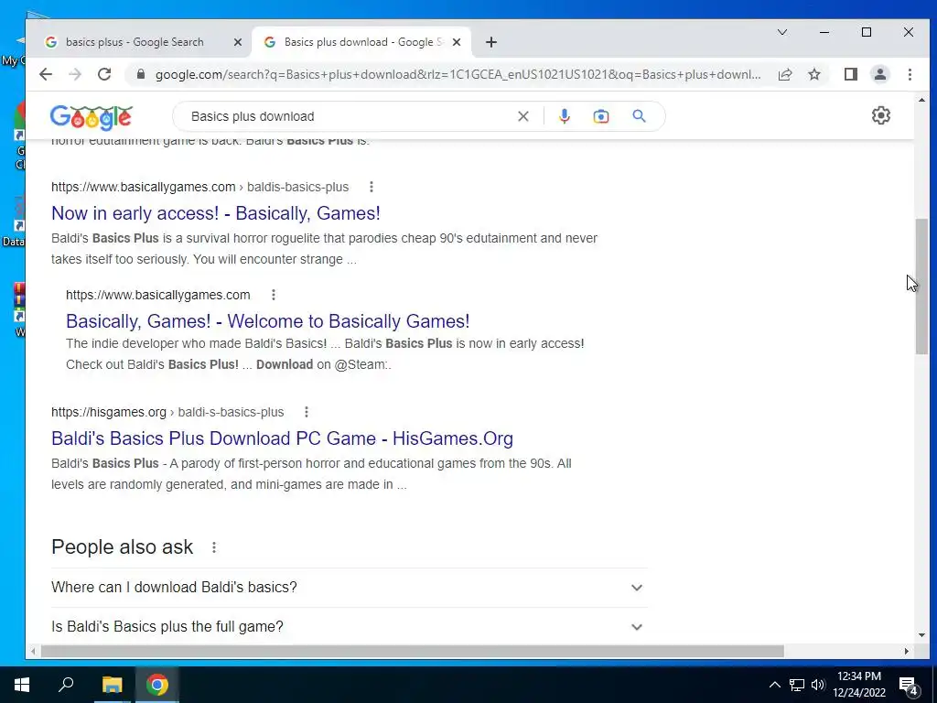The width and height of the screenshot is (937, 703).
Task: Open options for hisgames.org result
Action: click(x=306, y=412)
